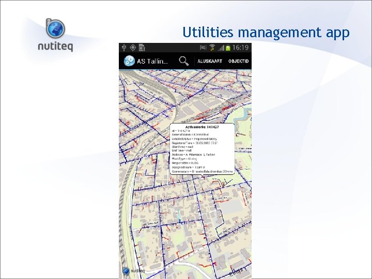The width and height of the screenshot is (372, 279).
Task: Tap the EndTime = null line
Action: pos(181,150)
